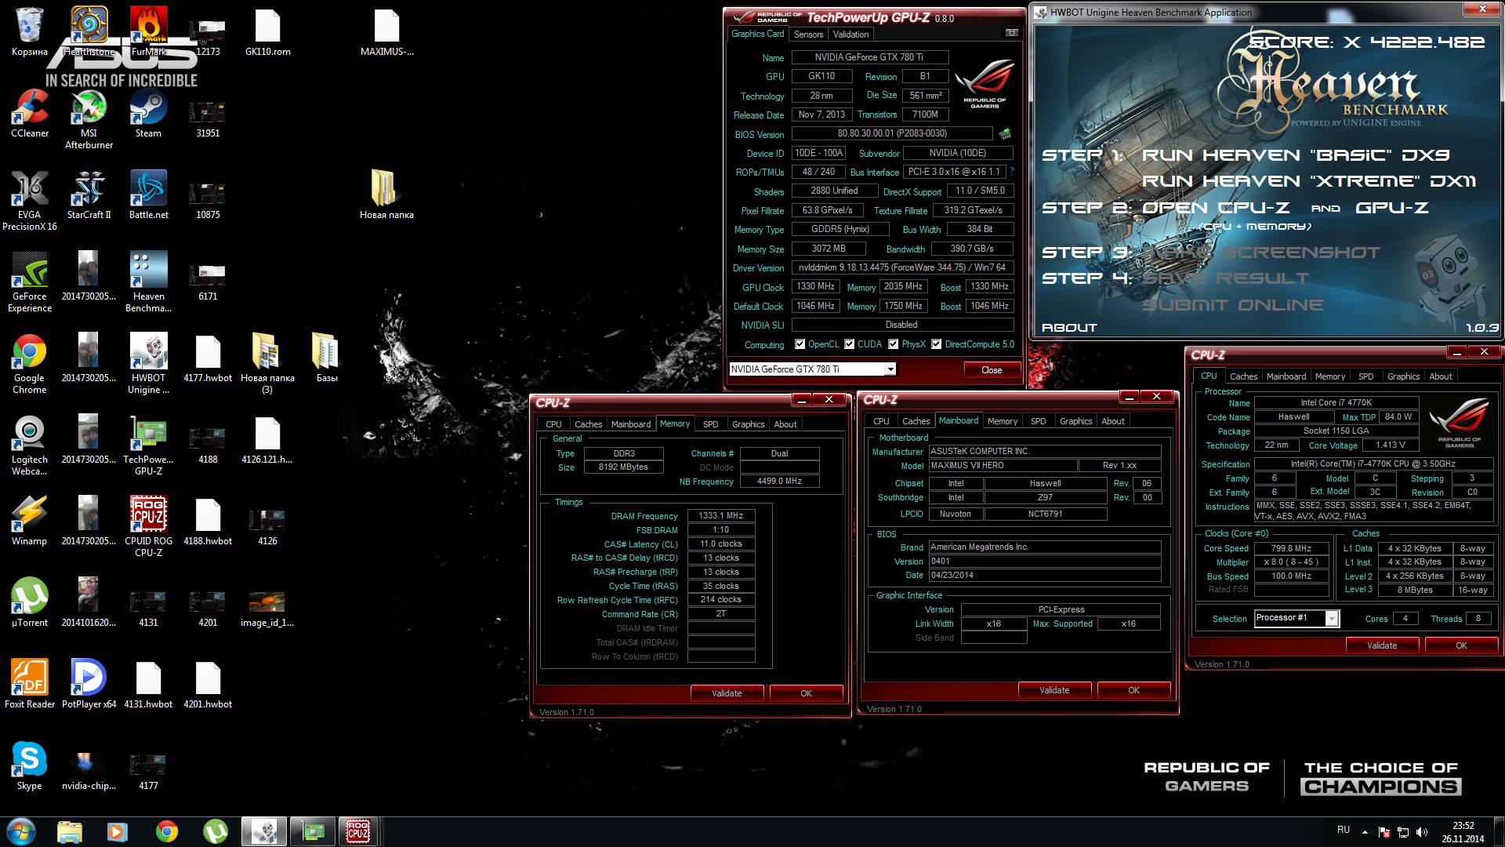The image size is (1505, 847).
Task: Open the GK110.rom file icon
Action: click(267, 31)
